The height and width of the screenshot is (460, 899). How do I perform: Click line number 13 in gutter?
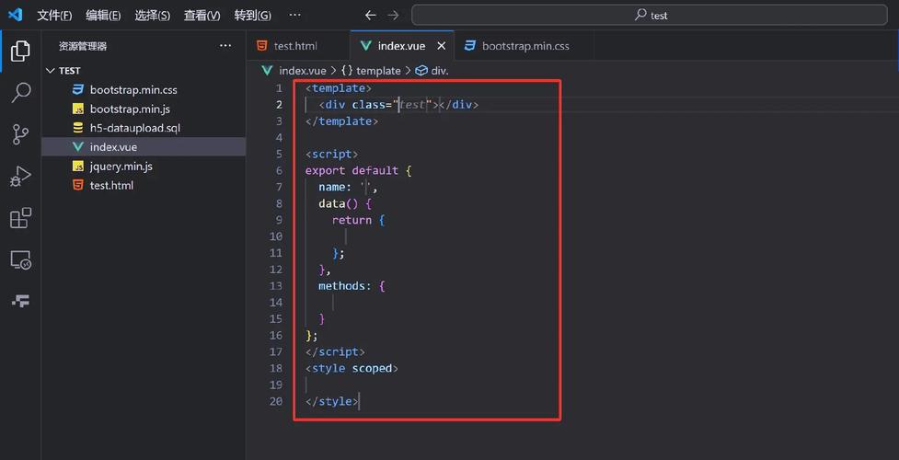[x=276, y=285]
